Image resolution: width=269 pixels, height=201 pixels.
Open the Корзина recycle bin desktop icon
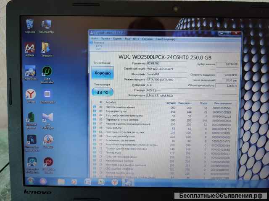[x=30, y=23]
